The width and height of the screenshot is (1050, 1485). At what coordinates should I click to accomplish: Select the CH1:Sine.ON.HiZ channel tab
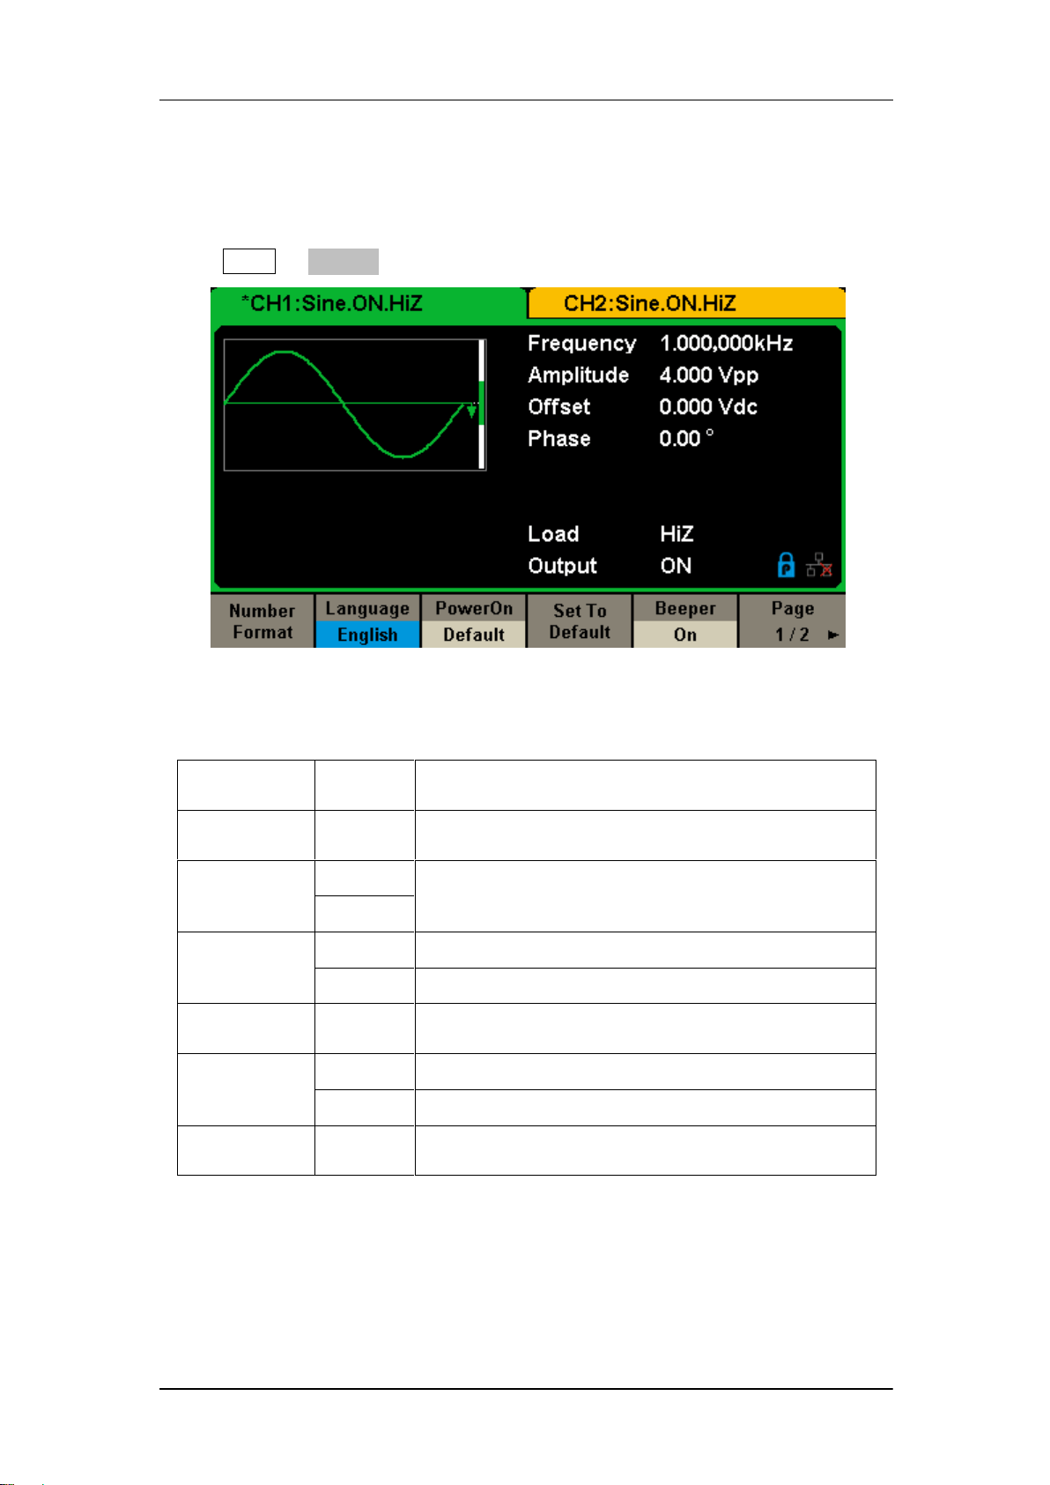point(367,303)
